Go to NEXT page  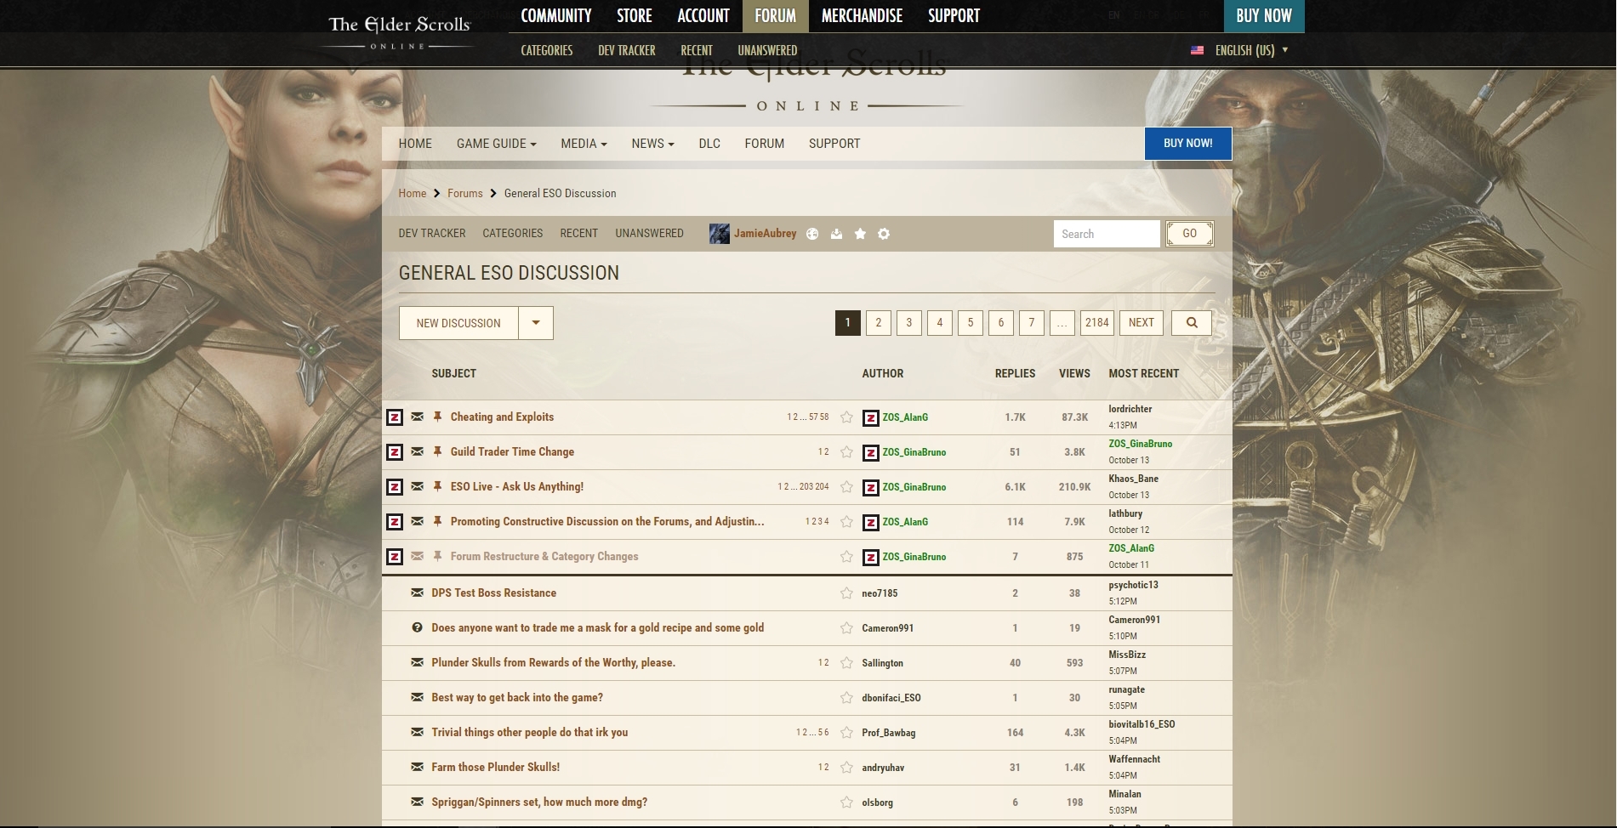tap(1141, 323)
